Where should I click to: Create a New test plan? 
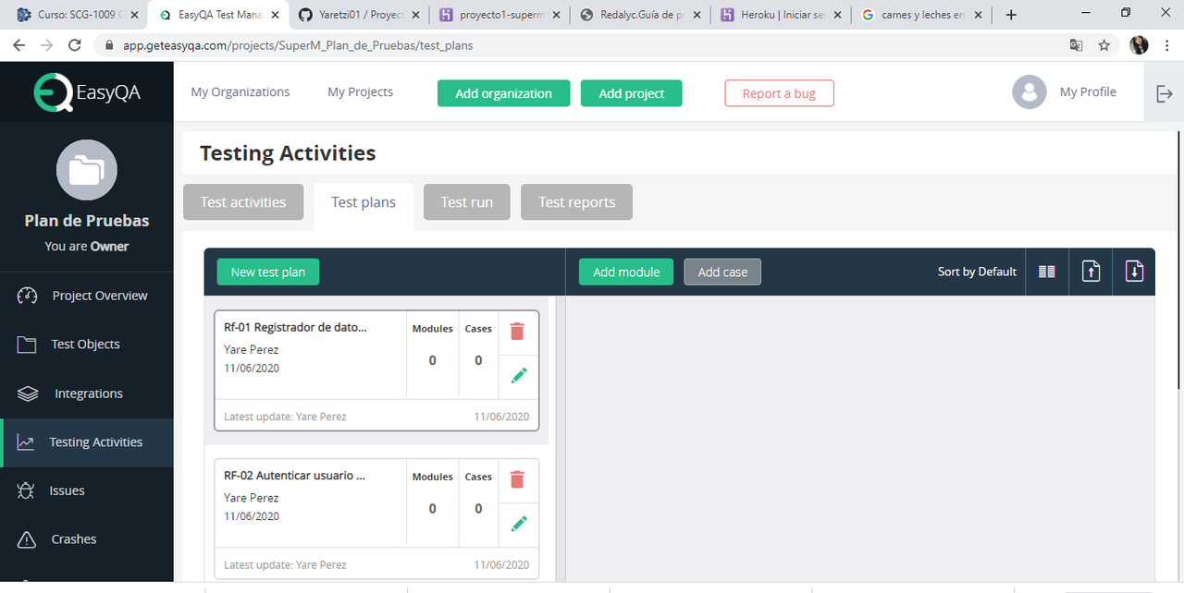tap(268, 272)
